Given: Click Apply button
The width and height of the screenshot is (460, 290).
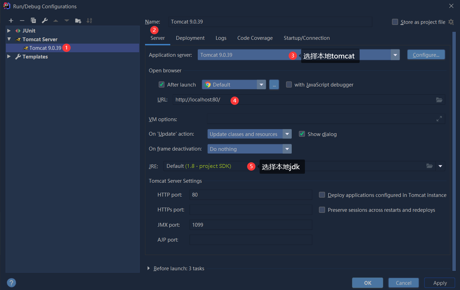Looking at the screenshot, I should [440, 283].
